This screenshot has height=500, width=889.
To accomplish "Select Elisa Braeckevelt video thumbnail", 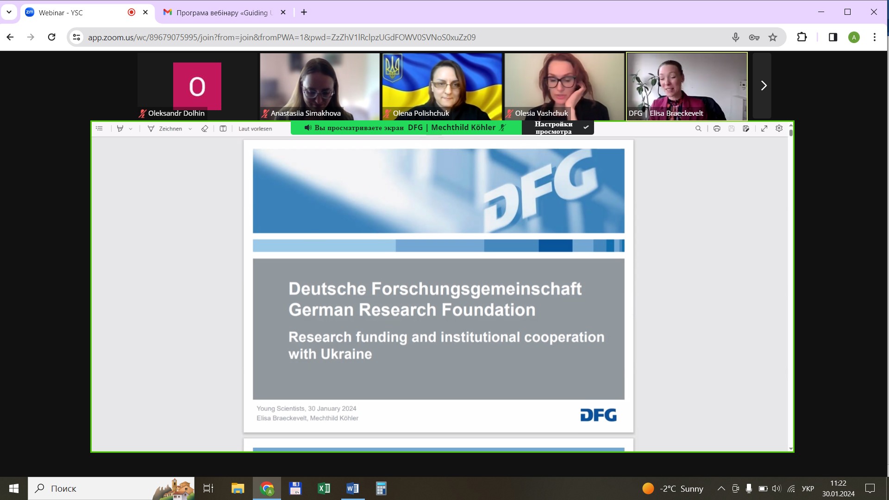I will coord(687,86).
